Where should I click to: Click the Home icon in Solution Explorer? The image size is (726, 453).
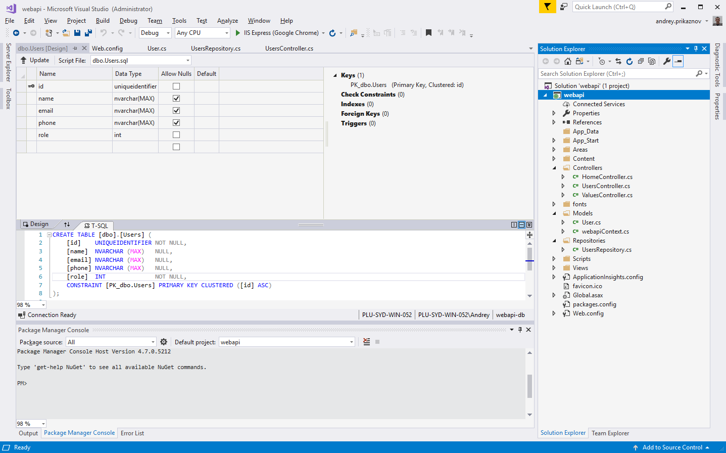click(568, 61)
